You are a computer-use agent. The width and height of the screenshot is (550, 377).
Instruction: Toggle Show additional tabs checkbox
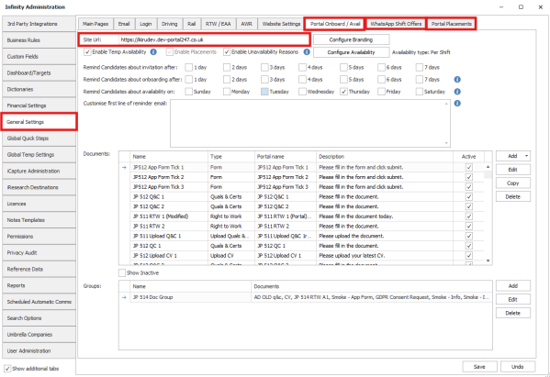(x=7, y=369)
